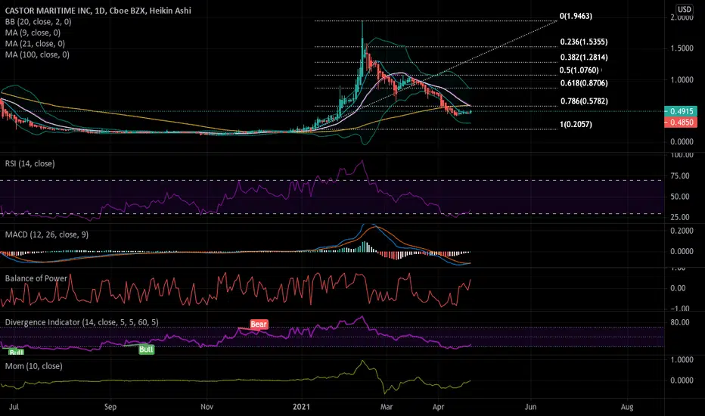This screenshot has height=416, width=705.
Task: Click the 75.00 RSI axis value
Action: 680,175
